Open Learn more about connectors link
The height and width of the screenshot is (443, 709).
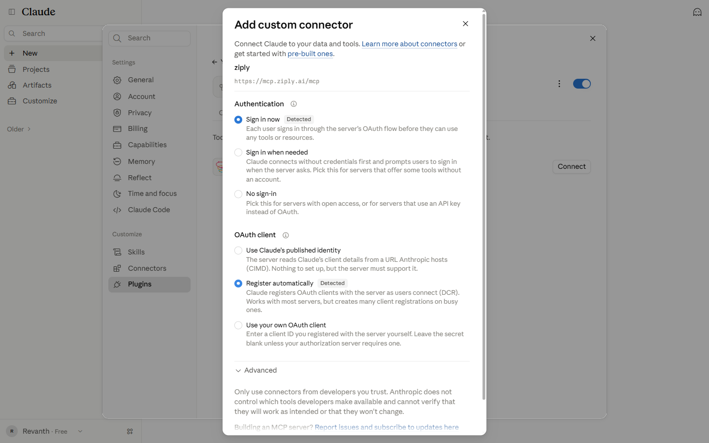(410, 44)
